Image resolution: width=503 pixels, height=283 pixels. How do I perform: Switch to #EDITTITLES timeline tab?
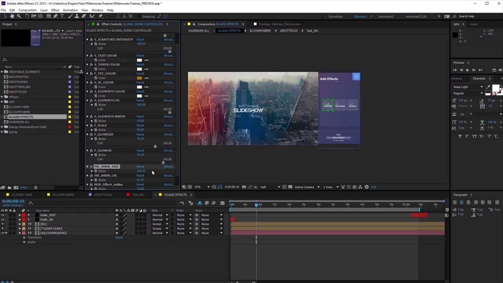[x=103, y=195]
